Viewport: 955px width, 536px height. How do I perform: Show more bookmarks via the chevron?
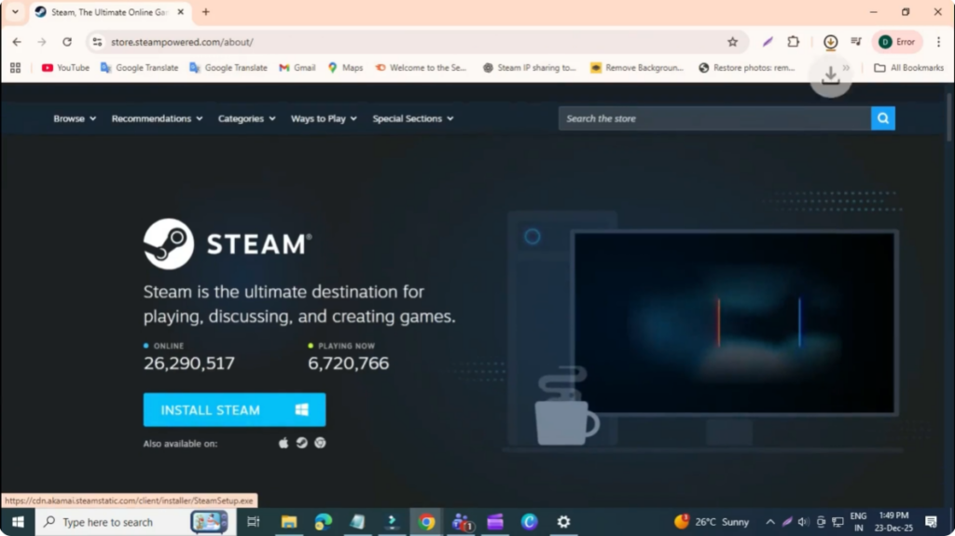point(847,68)
